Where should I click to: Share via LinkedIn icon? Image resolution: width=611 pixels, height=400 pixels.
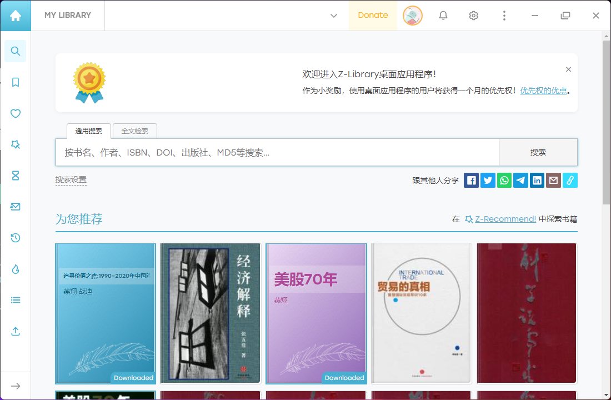[x=537, y=180]
